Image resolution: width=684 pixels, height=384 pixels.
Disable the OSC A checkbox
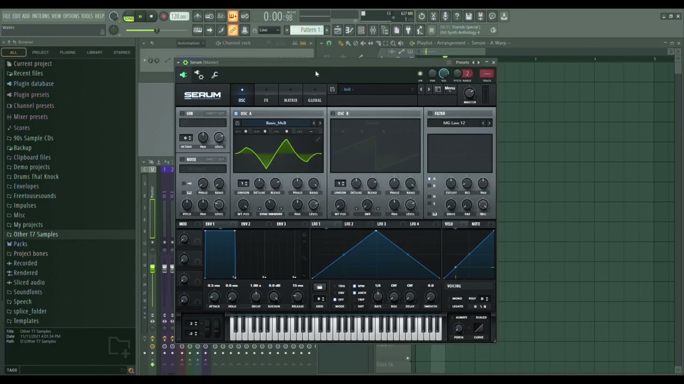click(236, 114)
